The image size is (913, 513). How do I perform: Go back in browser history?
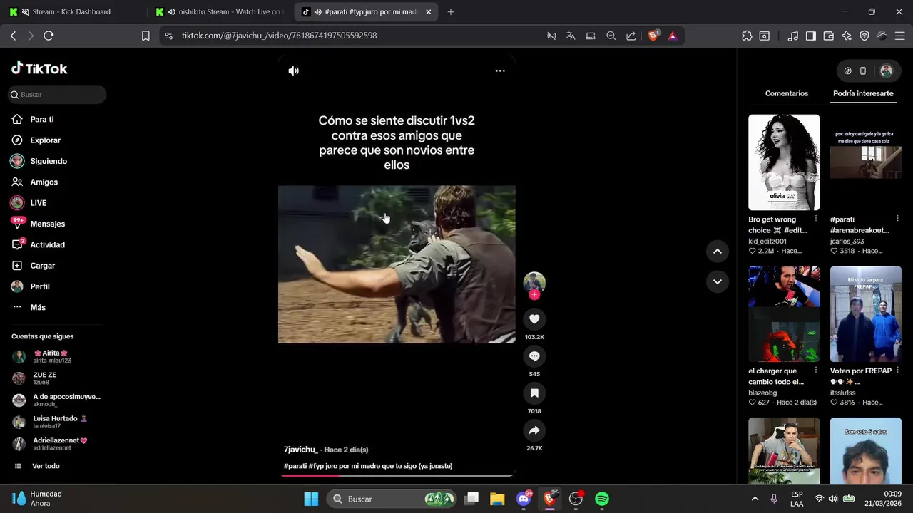click(x=13, y=36)
